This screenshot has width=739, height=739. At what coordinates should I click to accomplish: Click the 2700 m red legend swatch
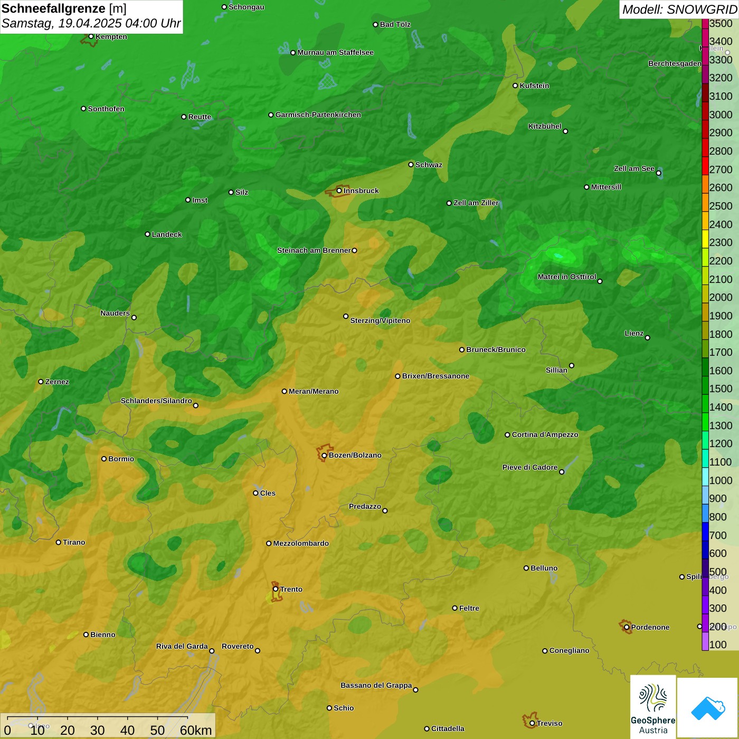coord(705,166)
